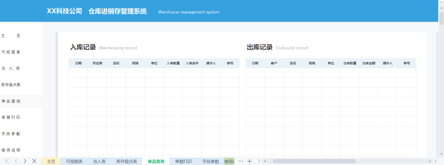Go to 库存盘点表 in the sidebar

11,85
